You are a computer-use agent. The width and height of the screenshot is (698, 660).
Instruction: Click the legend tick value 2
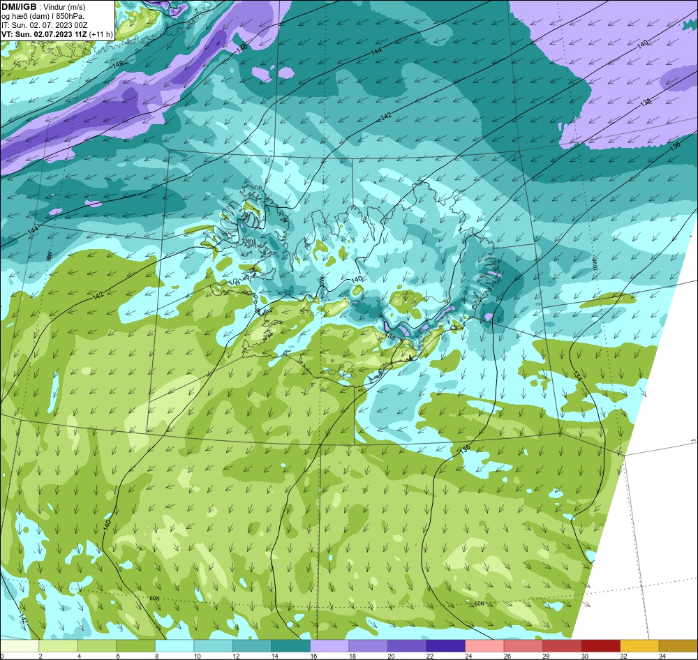pyautogui.click(x=40, y=656)
